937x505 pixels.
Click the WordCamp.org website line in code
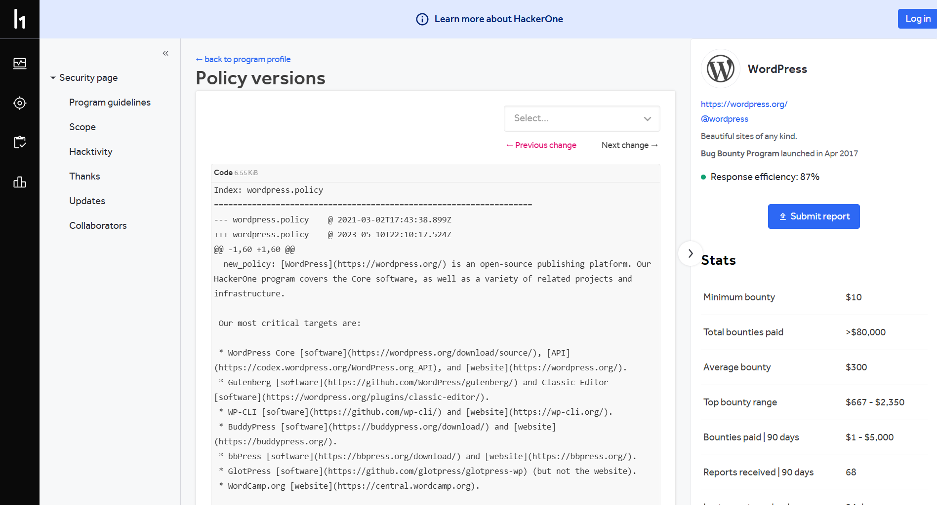tap(349, 486)
